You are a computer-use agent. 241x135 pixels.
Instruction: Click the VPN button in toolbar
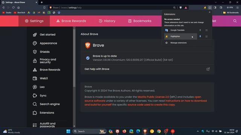pyautogui.click(x=230, y=7)
